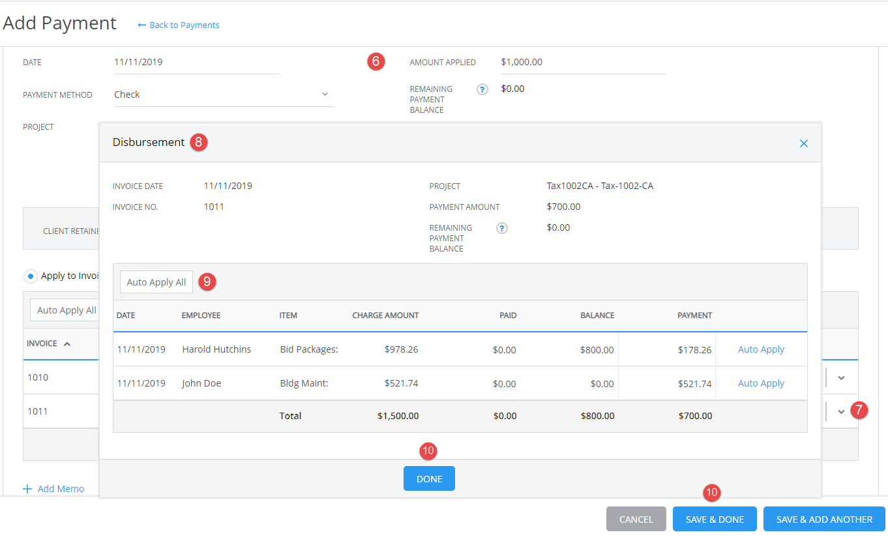888x541 pixels.
Task: Click Auto Apply for John Doe row
Action: [x=761, y=383]
